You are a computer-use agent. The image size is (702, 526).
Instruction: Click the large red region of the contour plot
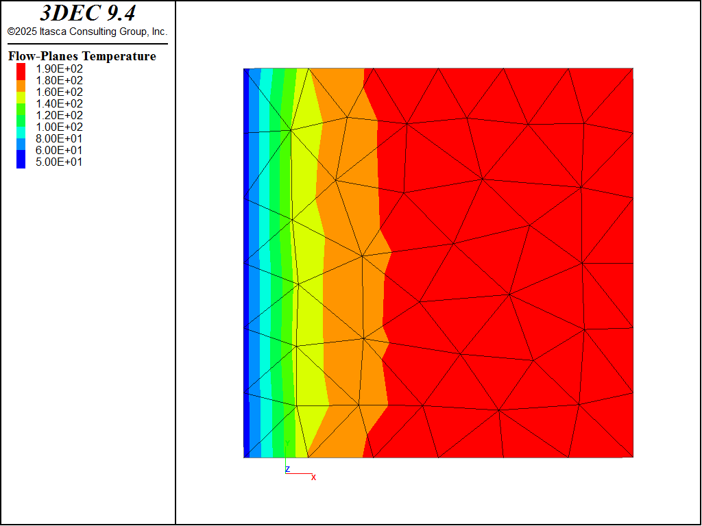click(x=507, y=260)
